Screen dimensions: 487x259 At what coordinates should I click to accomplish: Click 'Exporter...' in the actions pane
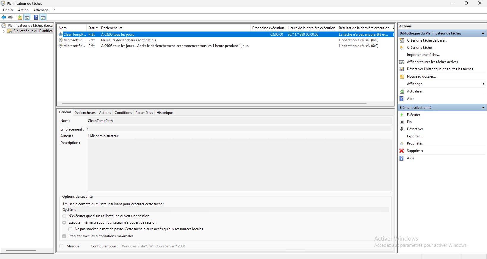click(x=414, y=136)
